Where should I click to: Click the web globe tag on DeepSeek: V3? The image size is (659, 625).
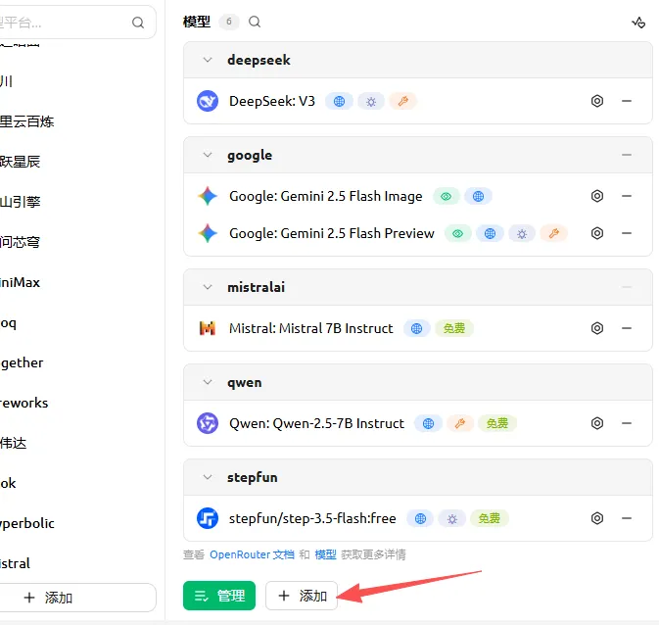pos(339,101)
